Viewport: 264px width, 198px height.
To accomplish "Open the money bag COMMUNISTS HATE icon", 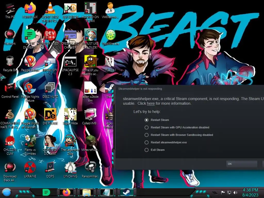I will tap(10, 119).
